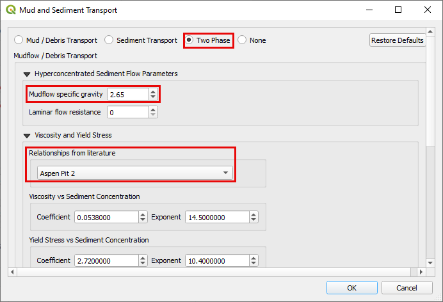The width and height of the screenshot is (443, 302).
Task: Collapse Hyperconcentrated Sediment Flow Parameters section
Action: [27, 74]
